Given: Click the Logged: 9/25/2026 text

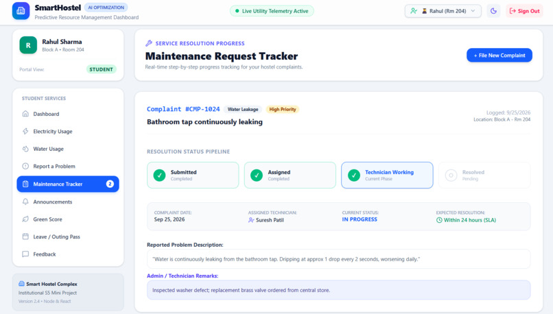Looking at the screenshot, I should 508,112.
